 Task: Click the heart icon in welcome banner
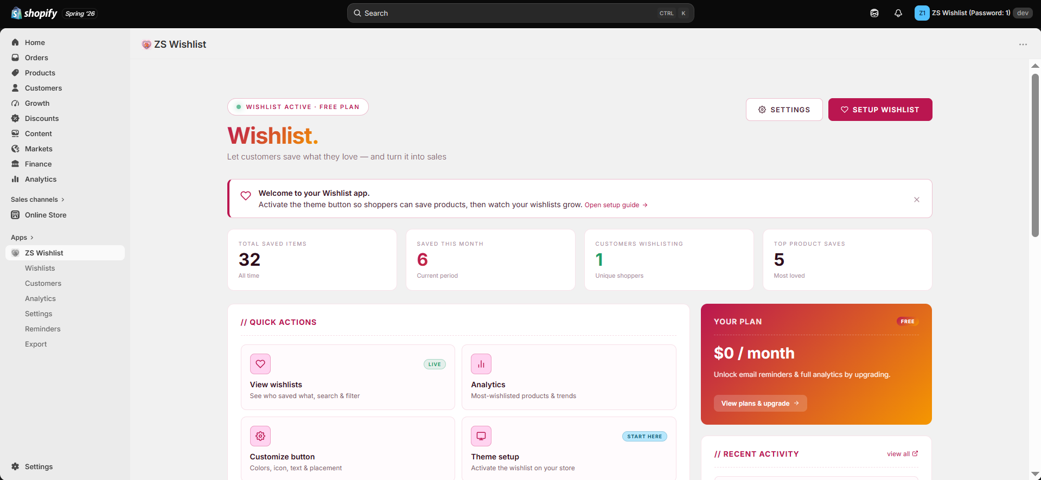(x=246, y=196)
